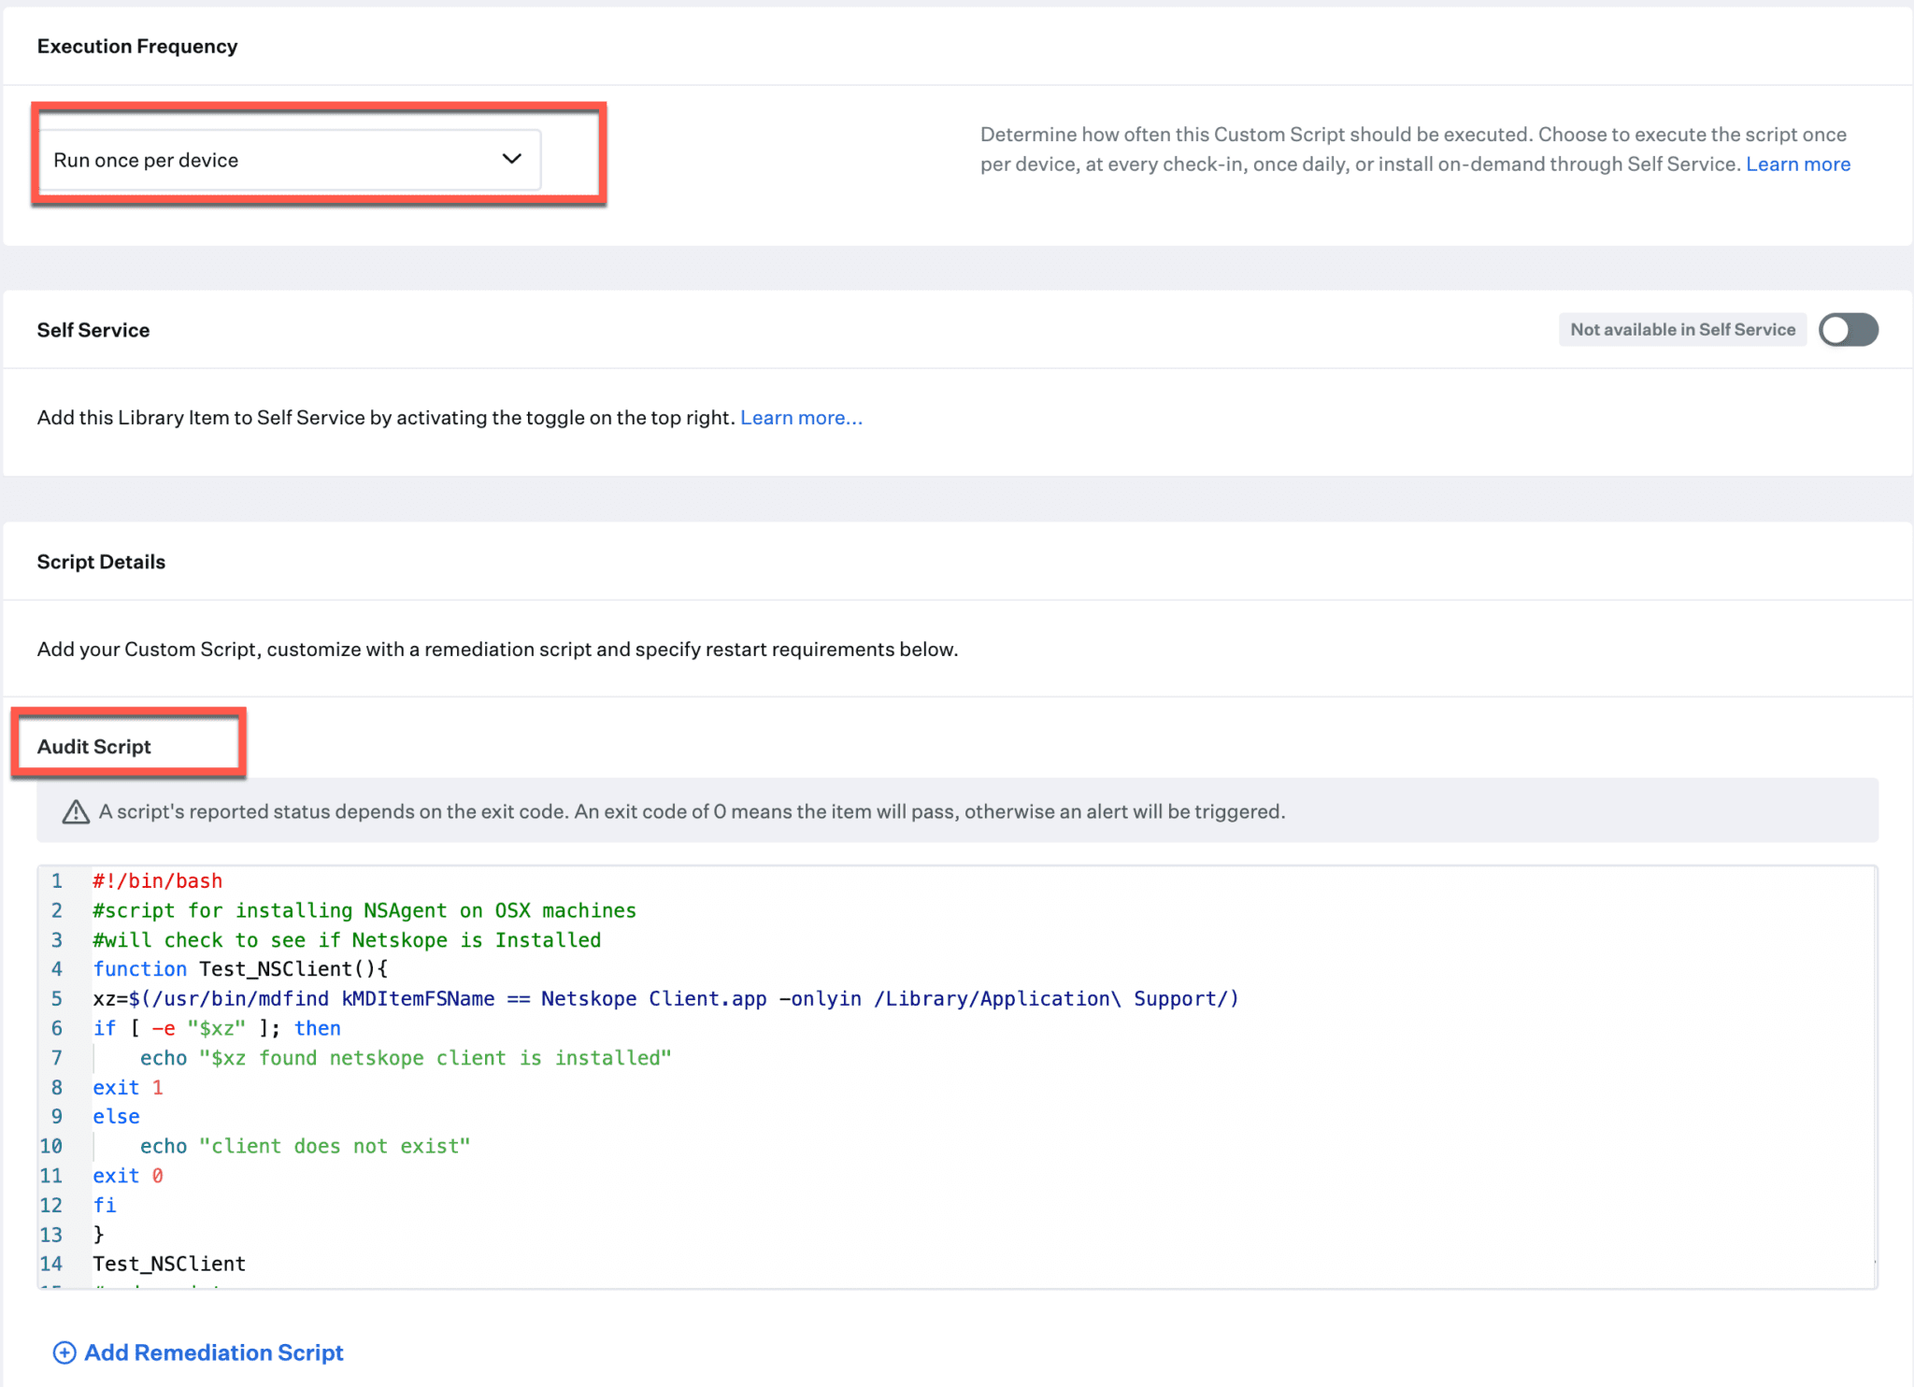Viewport: 1914px width, 1387px height.
Task: Click Add Remediation Script
Action: (x=212, y=1352)
